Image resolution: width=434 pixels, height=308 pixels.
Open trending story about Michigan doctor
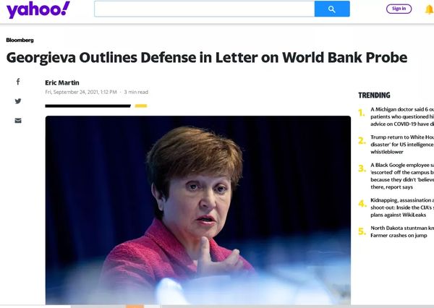click(401, 116)
